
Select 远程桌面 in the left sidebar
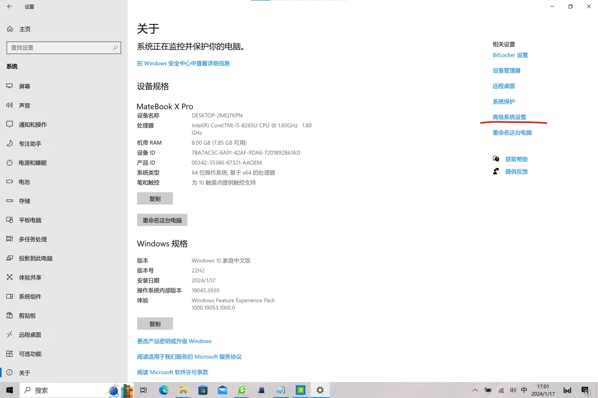click(64, 335)
